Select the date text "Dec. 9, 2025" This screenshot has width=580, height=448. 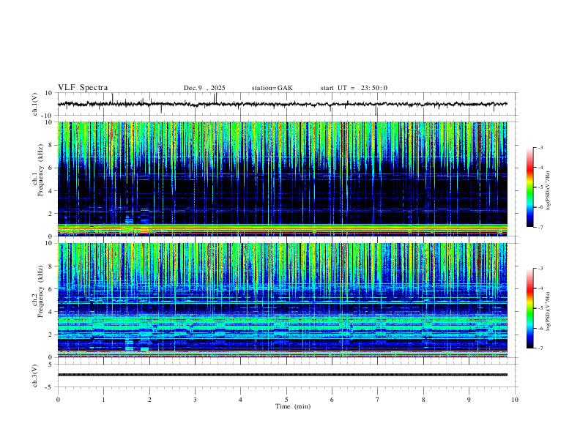point(204,88)
